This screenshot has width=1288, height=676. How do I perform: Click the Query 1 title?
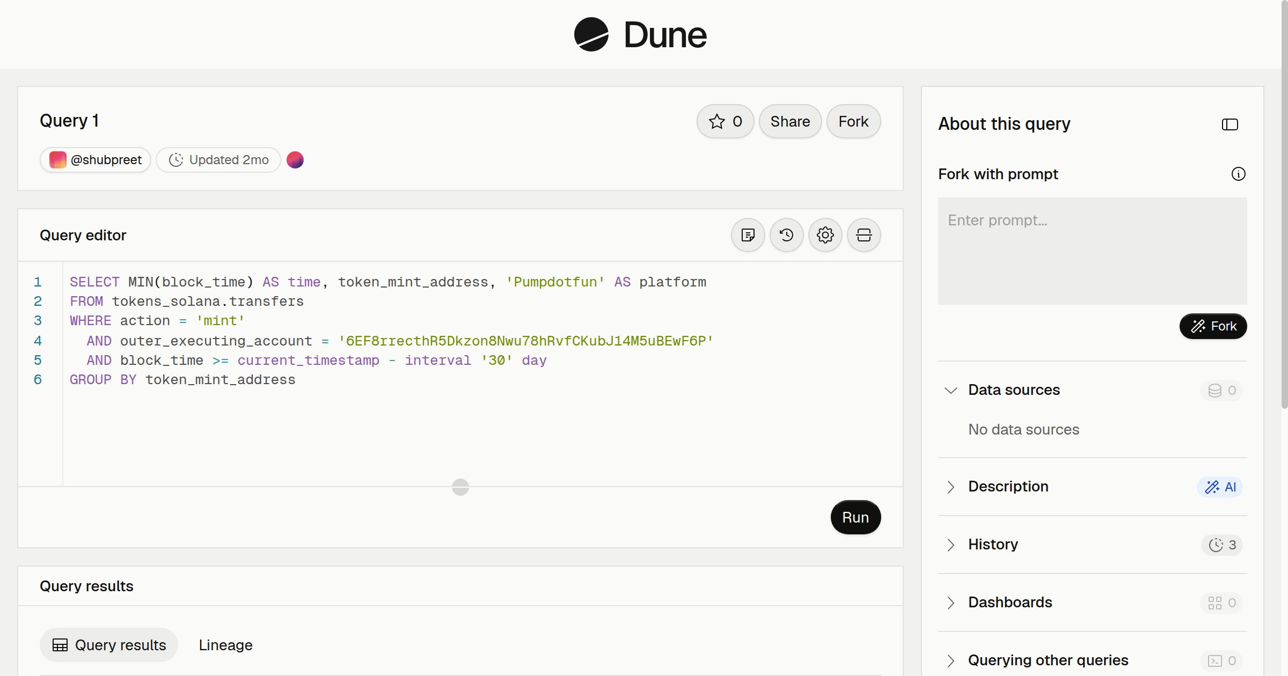(69, 121)
